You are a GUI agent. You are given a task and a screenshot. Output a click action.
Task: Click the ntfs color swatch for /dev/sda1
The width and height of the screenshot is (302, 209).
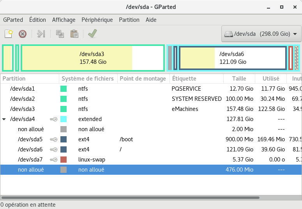tap(64, 89)
